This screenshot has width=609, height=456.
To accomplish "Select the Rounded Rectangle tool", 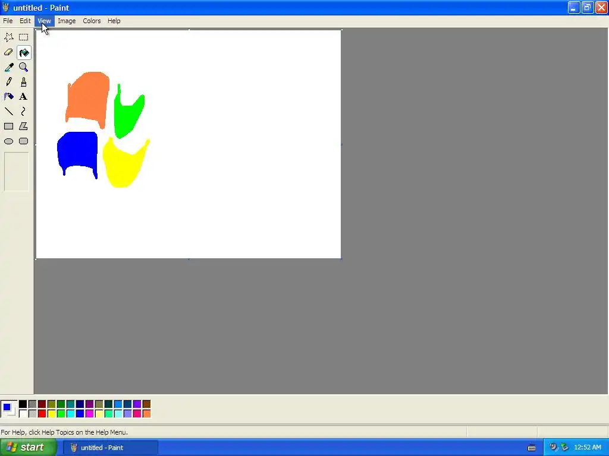I will (x=24, y=141).
